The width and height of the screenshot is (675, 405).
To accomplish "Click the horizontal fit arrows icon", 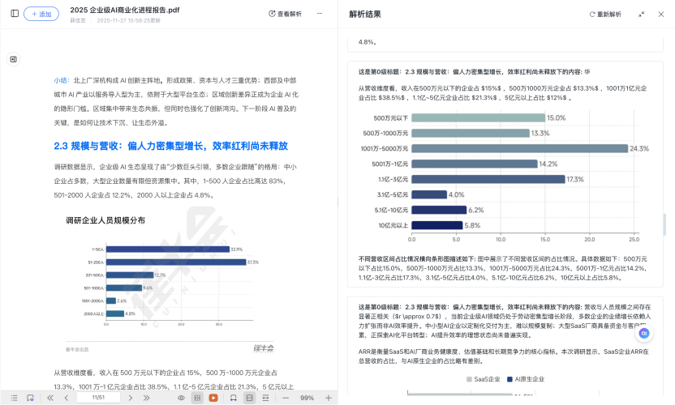I will tap(265, 398).
